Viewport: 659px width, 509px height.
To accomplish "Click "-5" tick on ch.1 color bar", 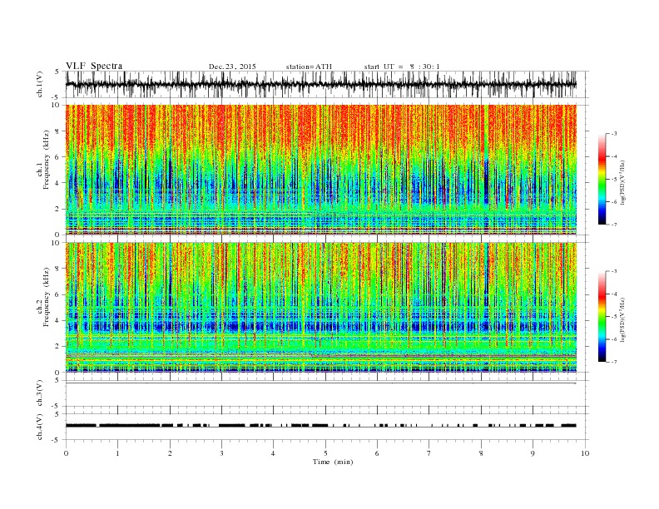I will [x=614, y=180].
